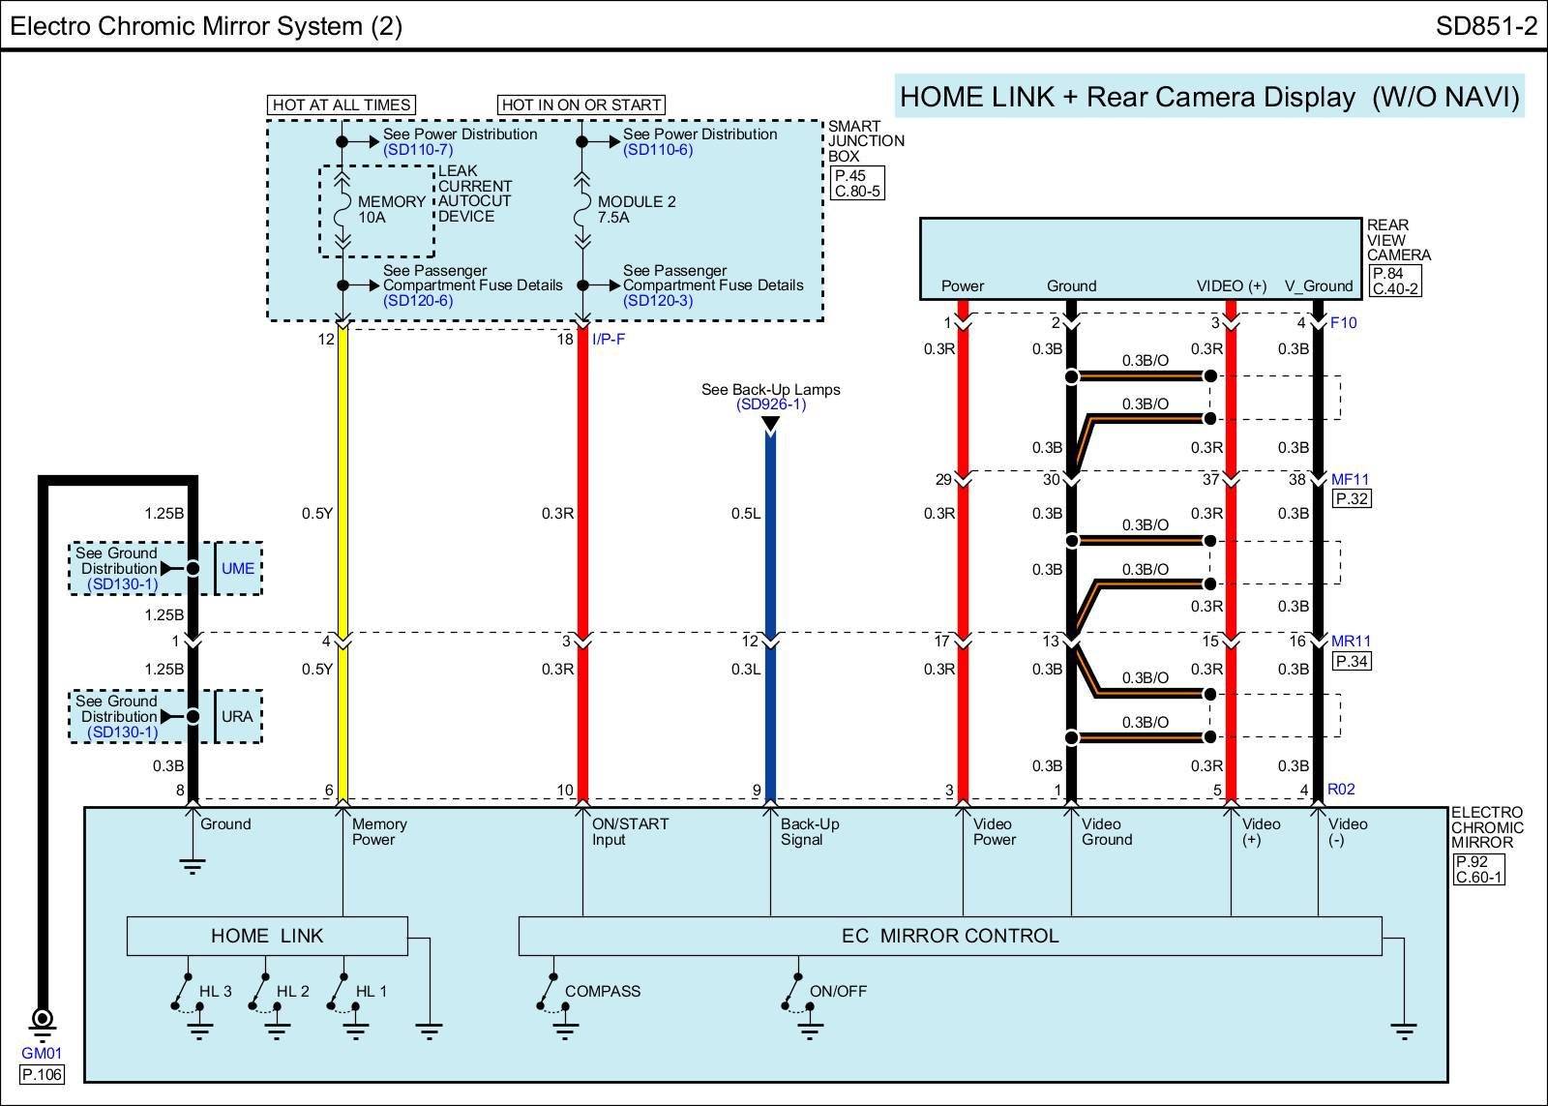Click the ground symbol under Ground pin 8
The width and height of the screenshot is (1548, 1106).
coord(193,864)
